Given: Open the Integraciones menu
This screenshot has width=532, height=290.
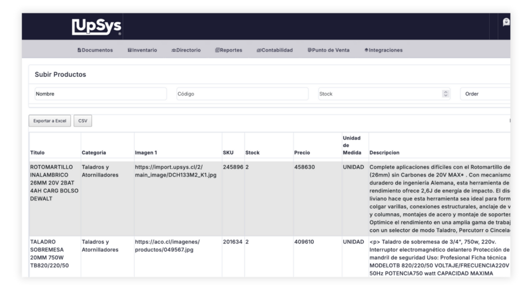Looking at the screenshot, I should coord(383,50).
